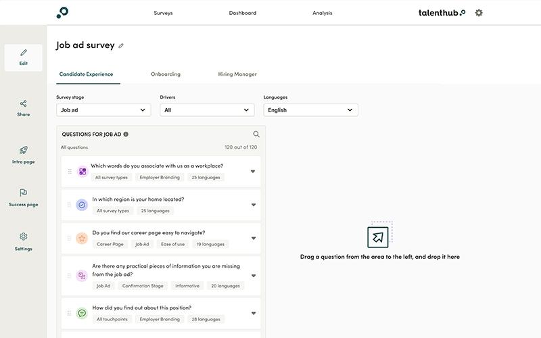The image size is (541, 338).
Task: Expand the missing practical information question
Action: coord(254,276)
